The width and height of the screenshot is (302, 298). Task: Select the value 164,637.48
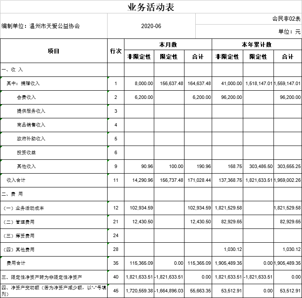pos(199,83)
